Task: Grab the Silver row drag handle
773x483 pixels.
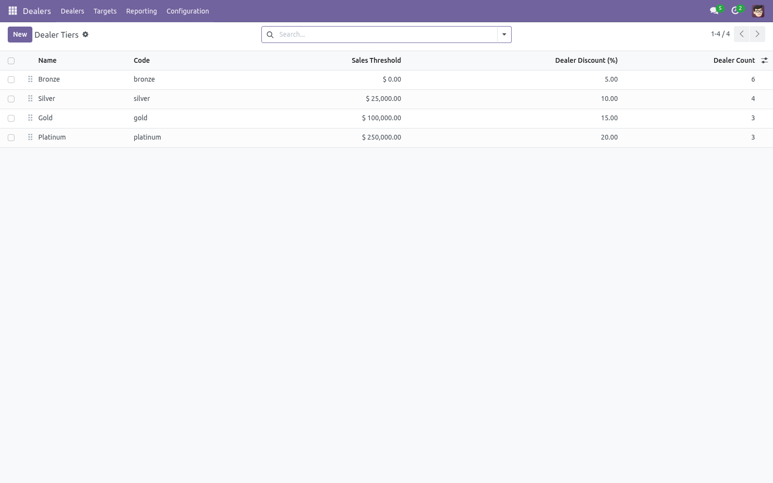Action: (30, 99)
